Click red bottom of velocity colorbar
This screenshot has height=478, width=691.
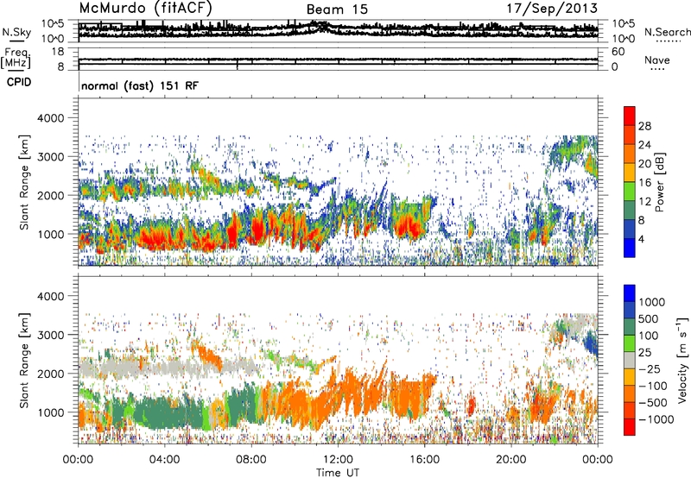tap(630, 427)
